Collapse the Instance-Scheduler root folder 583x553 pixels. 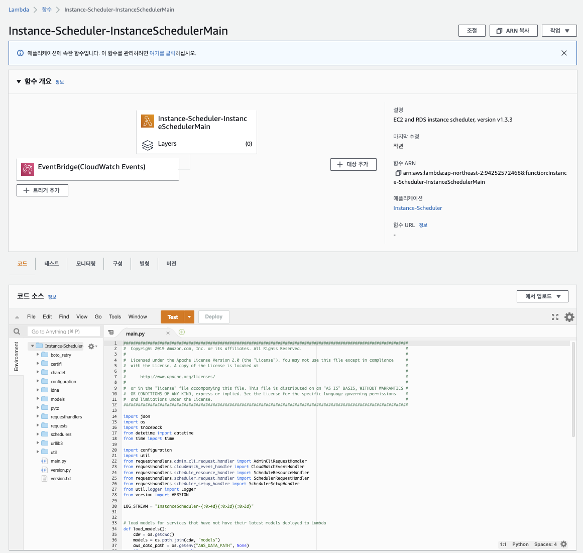point(32,346)
